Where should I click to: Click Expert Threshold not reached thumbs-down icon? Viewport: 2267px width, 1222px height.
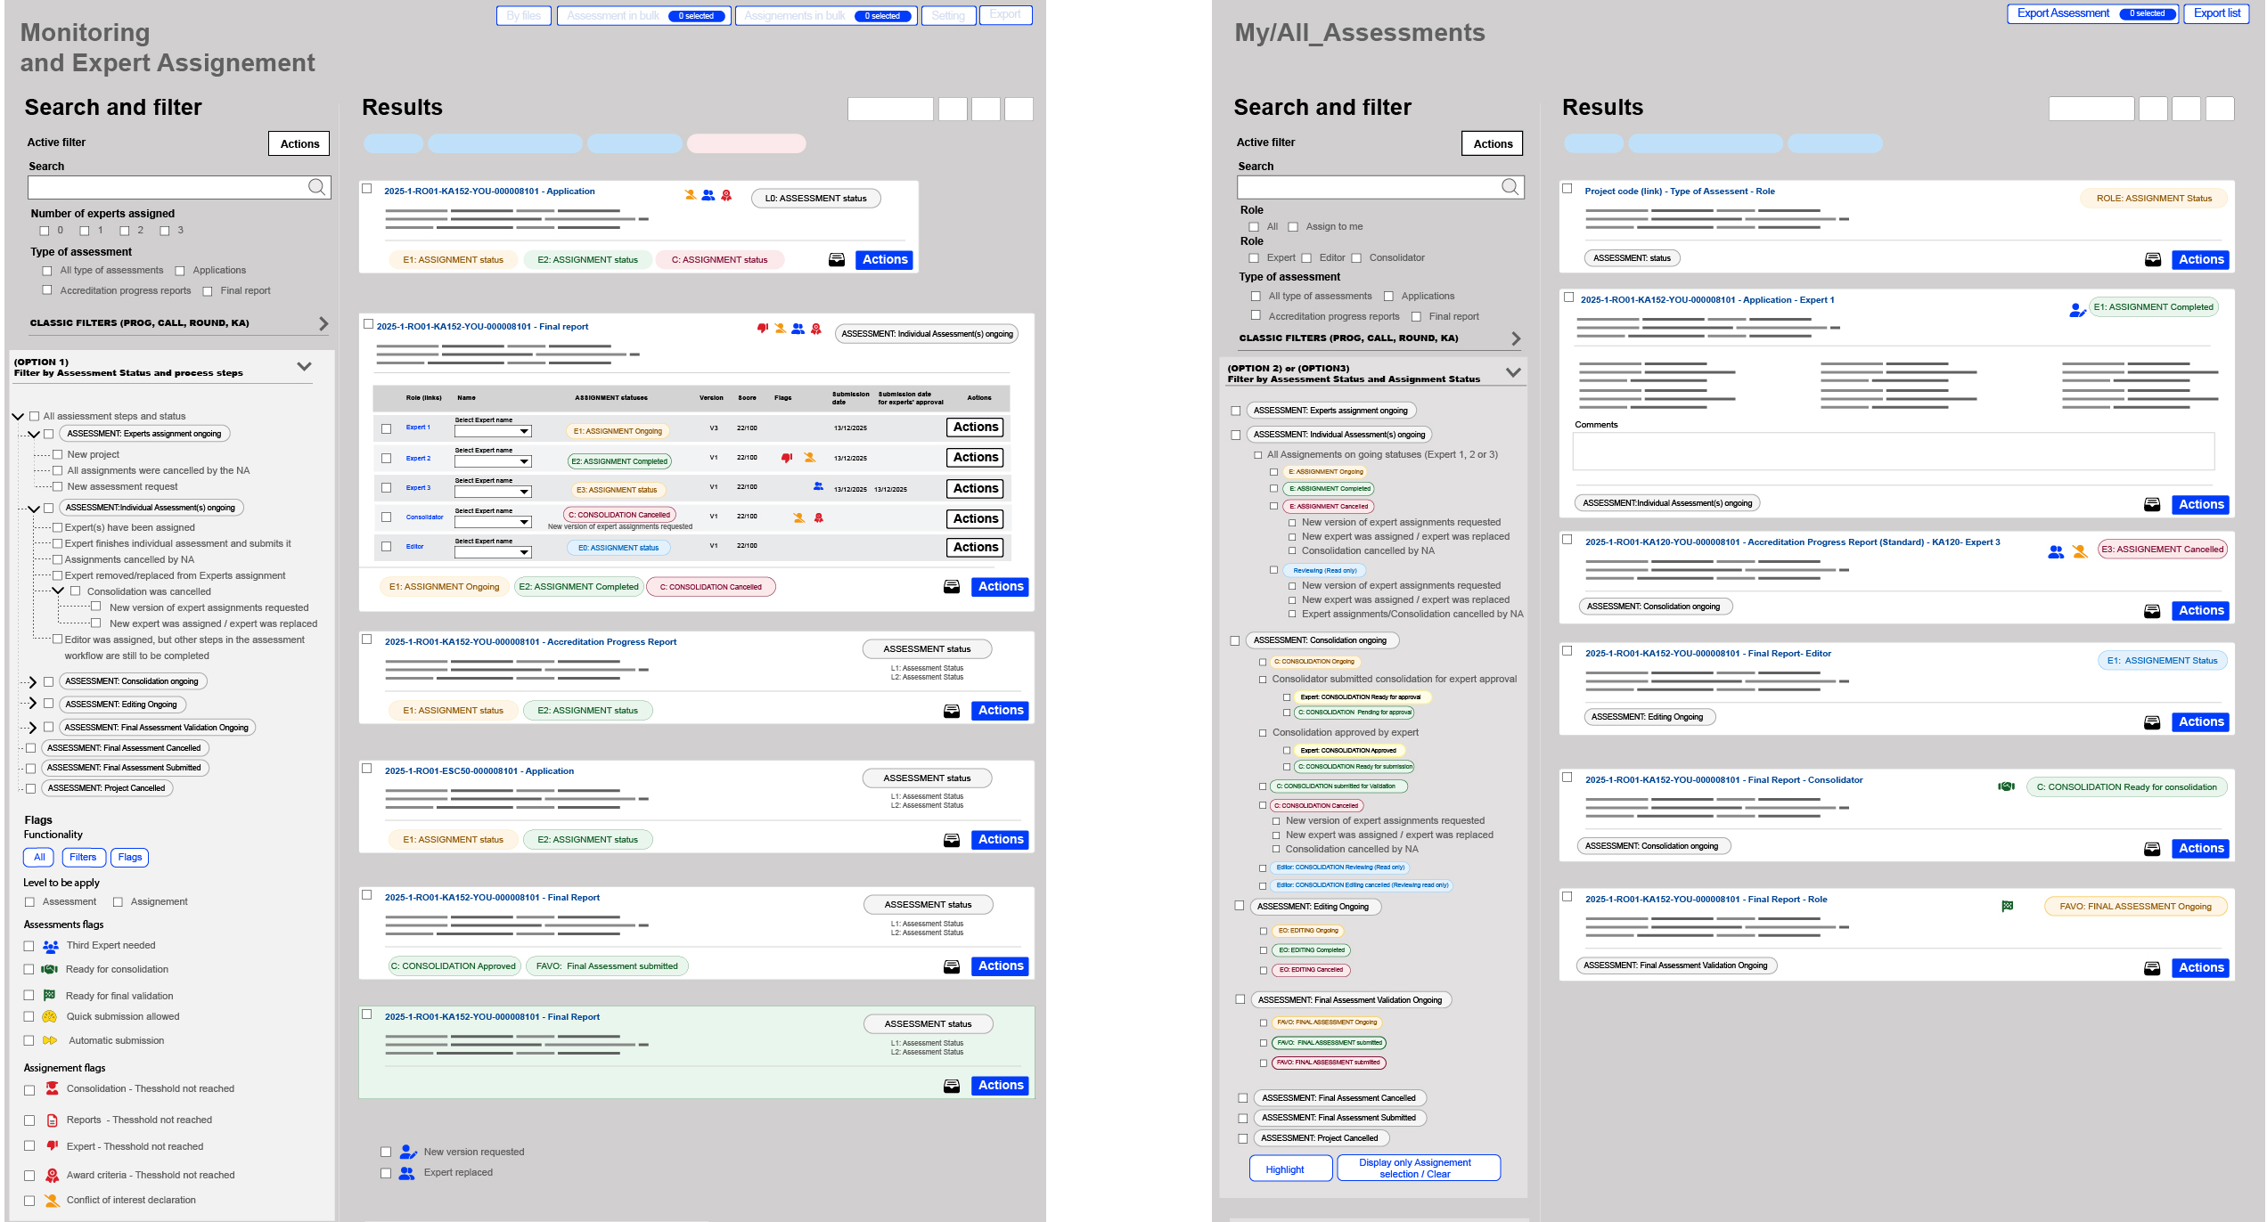(x=53, y=1146)
